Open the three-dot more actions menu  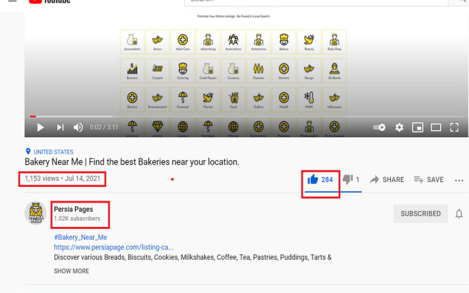(459, 181)
